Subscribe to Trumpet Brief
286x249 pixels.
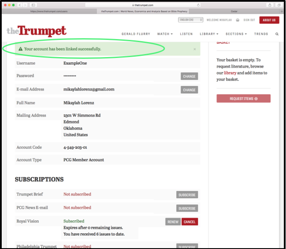point(187,195)
